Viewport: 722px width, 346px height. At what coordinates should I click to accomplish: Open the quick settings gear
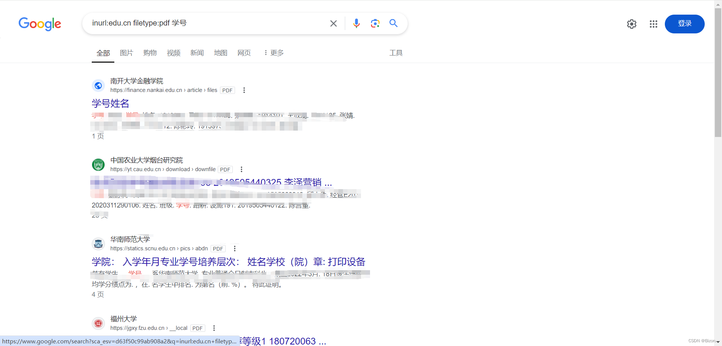[631, 24]
